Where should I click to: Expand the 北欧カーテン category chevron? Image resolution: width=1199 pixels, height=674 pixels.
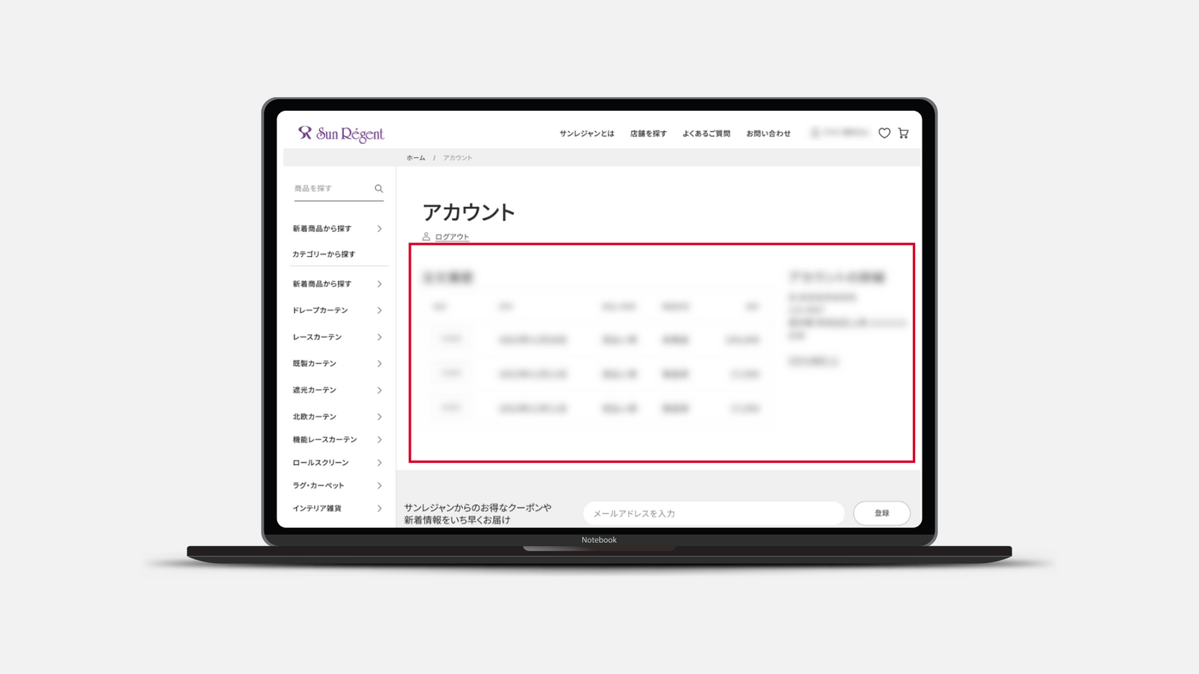[x=379, y=416]
